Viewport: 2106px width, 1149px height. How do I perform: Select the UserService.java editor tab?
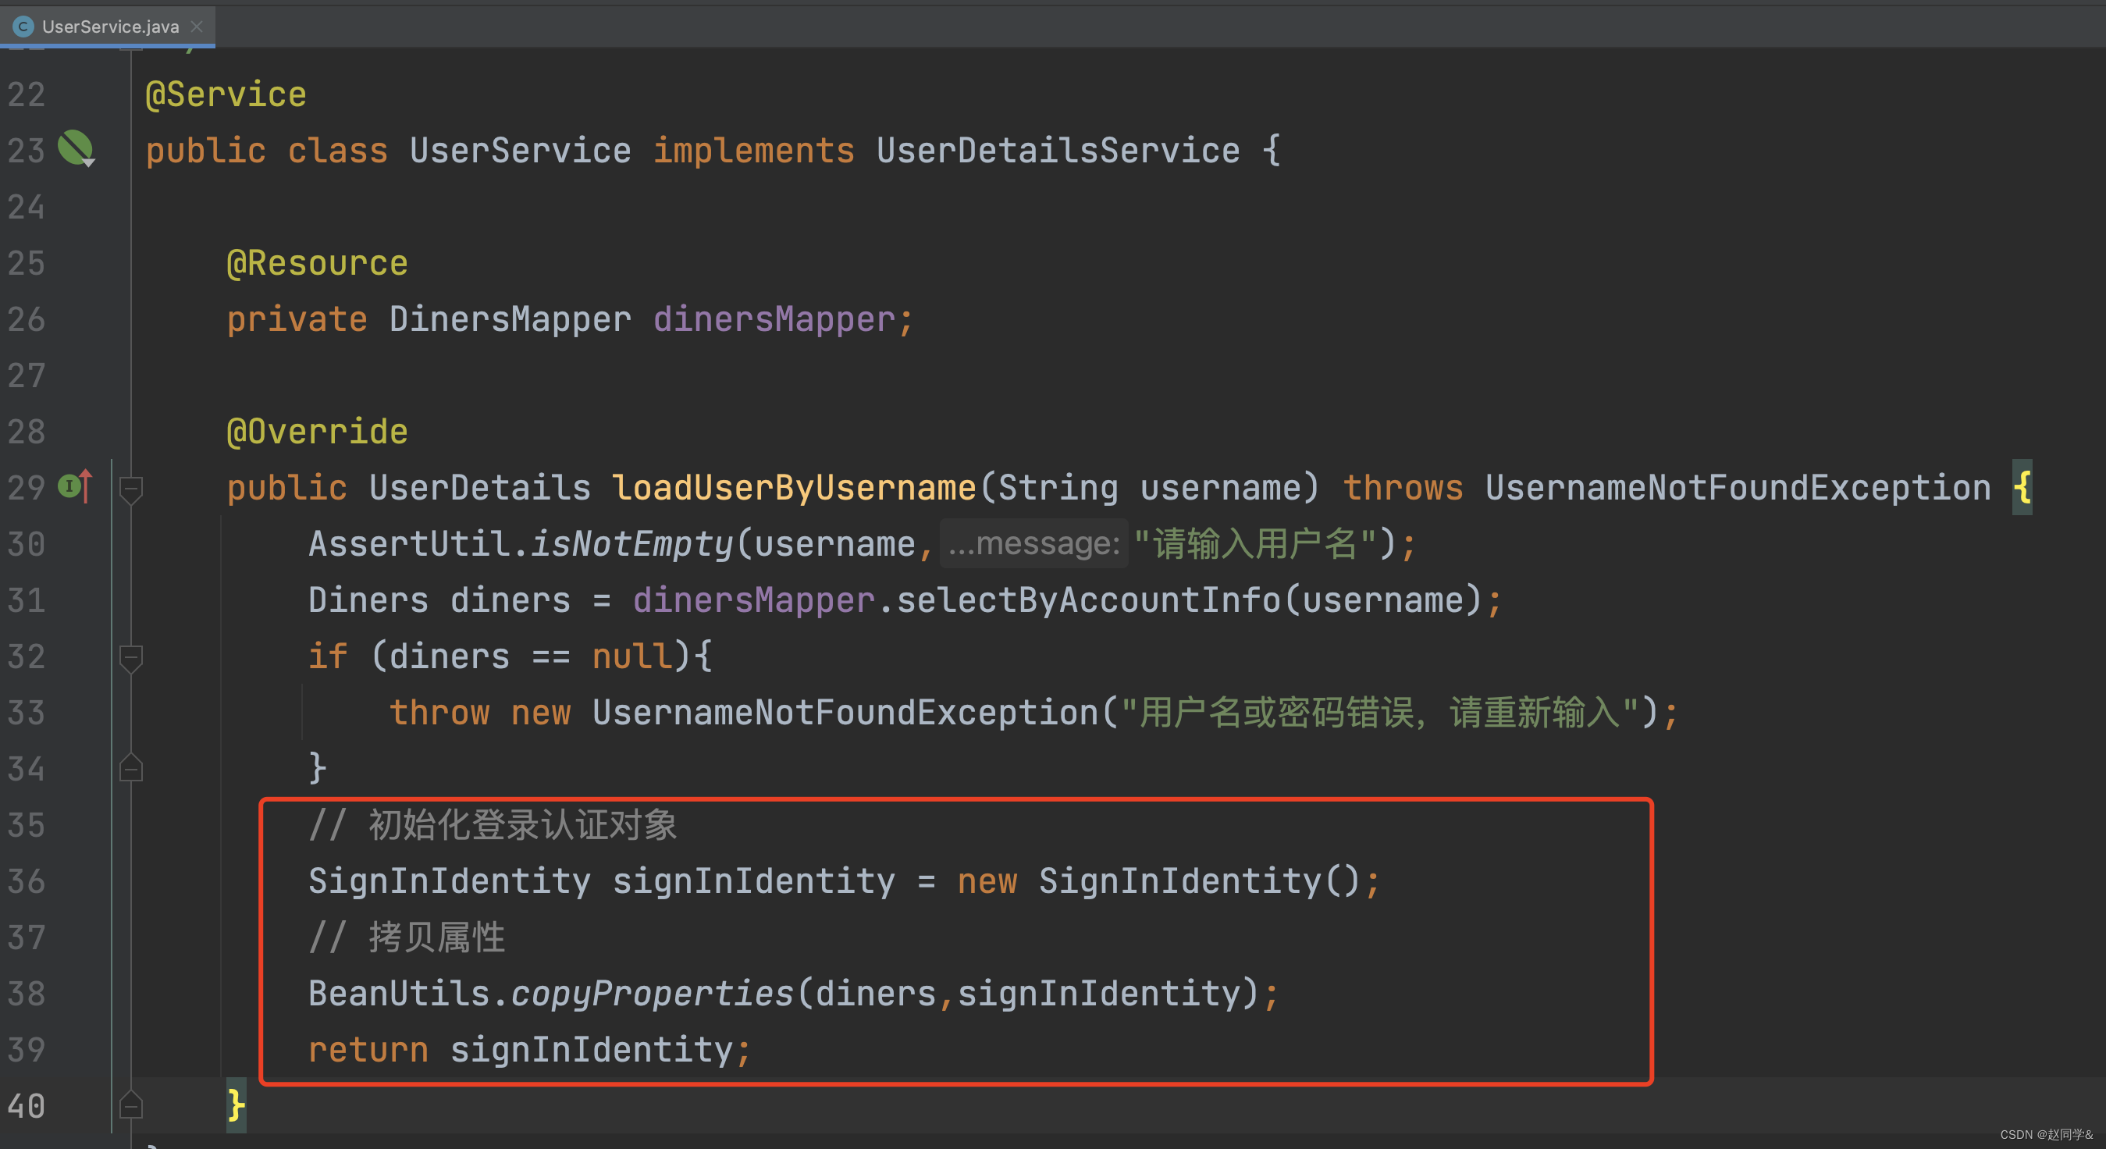pos(109,27)
